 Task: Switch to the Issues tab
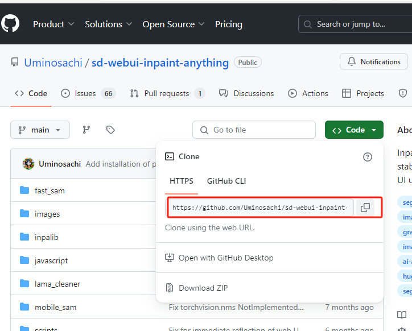(x=88, y=93)
